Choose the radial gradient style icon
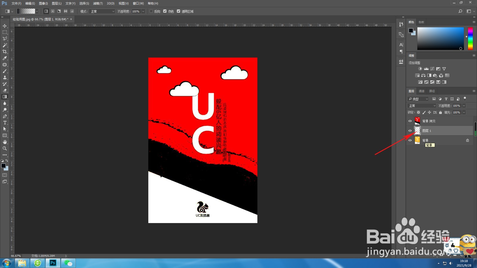The width and height of the screenshot is (477, 268). pyautogui.click(x=53, y=11)
